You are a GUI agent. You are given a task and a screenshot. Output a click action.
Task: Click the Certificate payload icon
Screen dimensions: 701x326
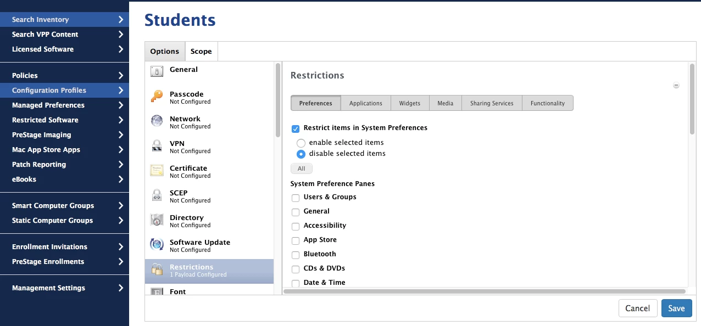tap(157, 171)
